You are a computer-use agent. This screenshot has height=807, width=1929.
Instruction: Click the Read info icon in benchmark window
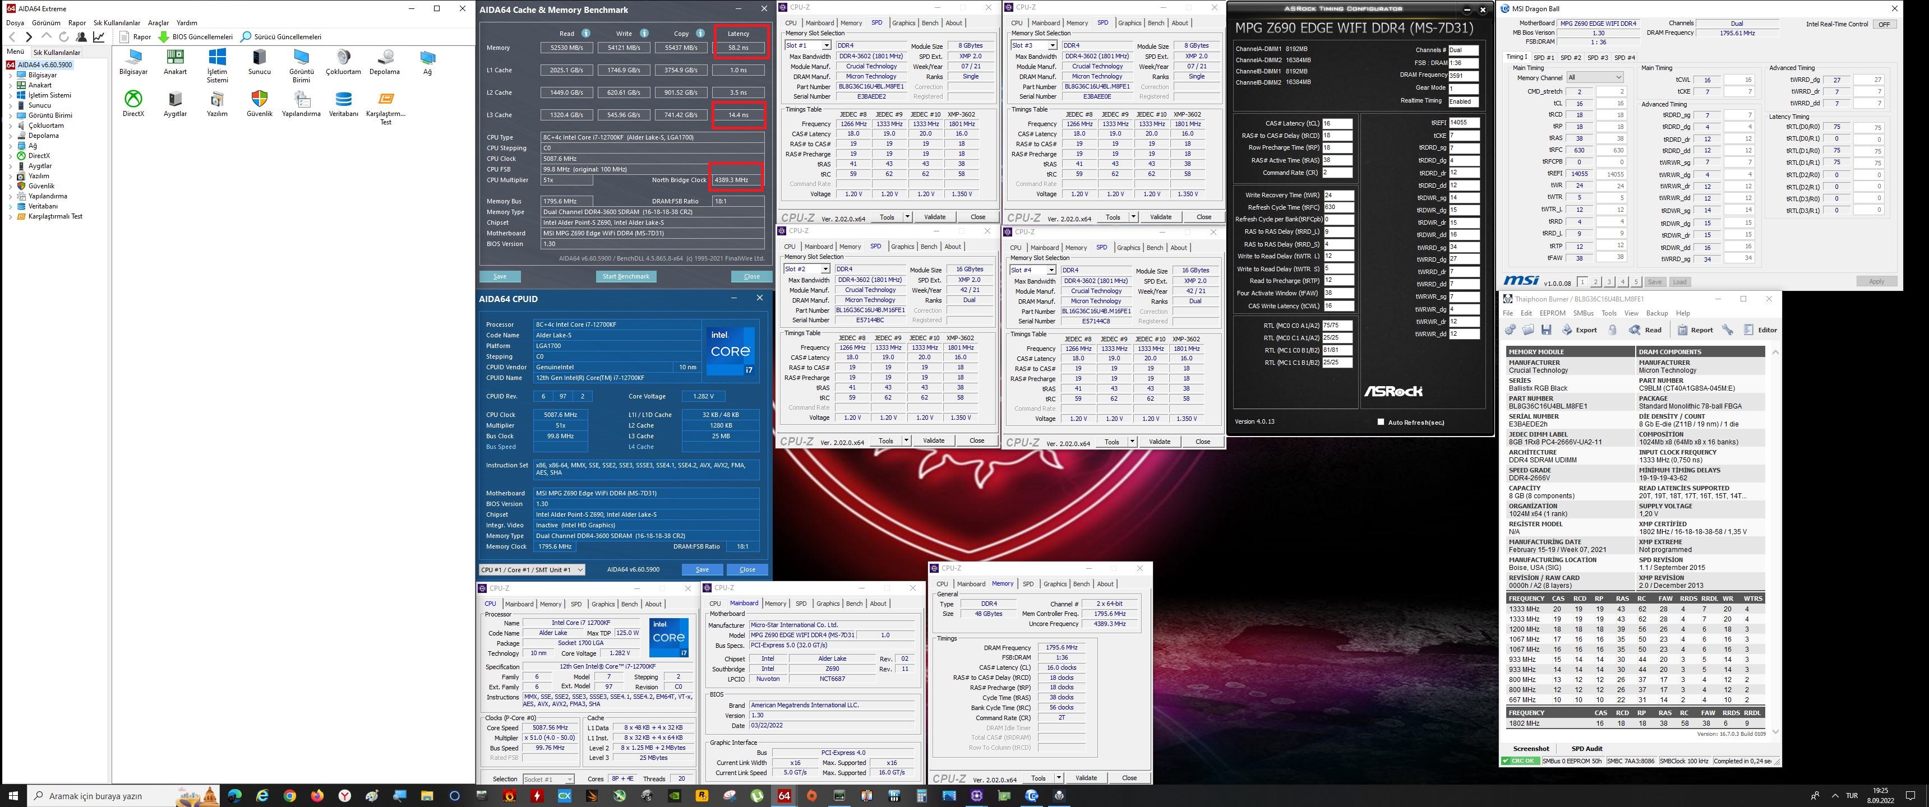[x=585, y=33]
